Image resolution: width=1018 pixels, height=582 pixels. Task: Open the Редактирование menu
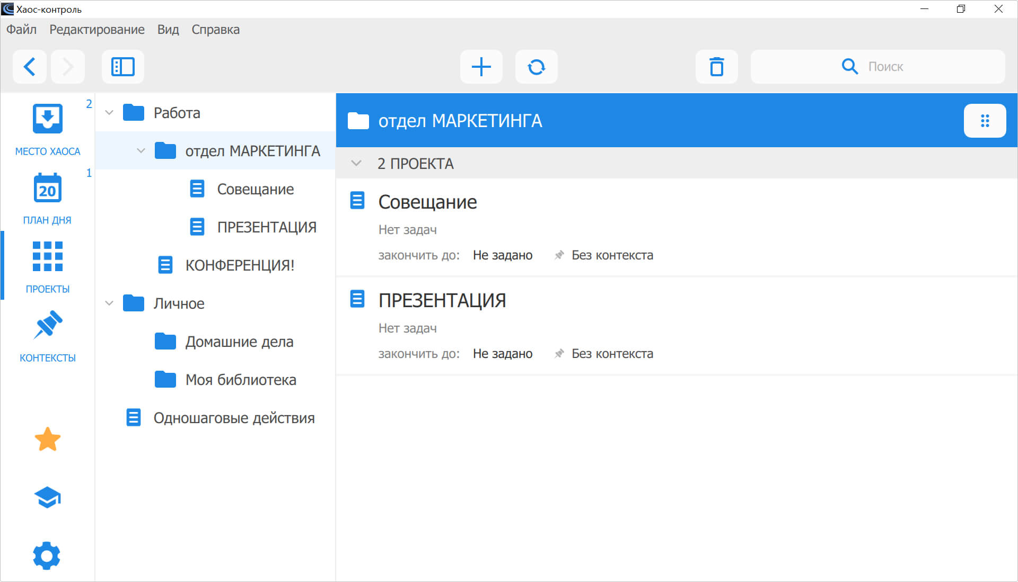97,30
